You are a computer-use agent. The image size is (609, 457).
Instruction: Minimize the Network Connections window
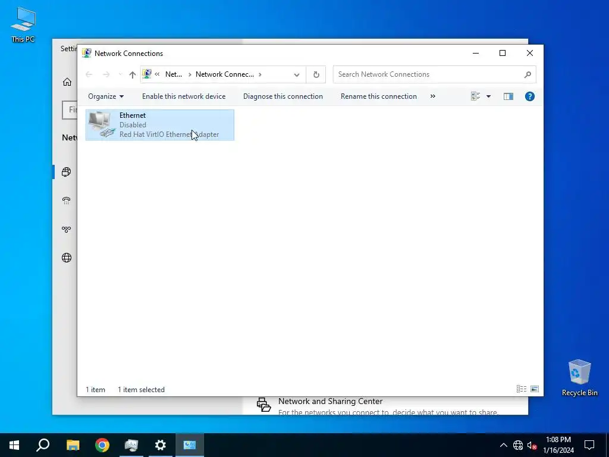(476, 53)
